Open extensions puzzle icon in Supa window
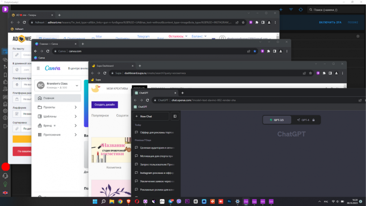 [x=324, y=73]
